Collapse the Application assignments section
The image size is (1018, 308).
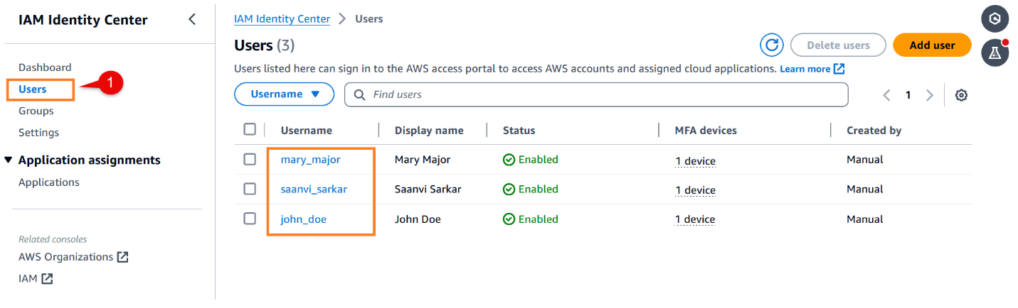coord(9,160)
